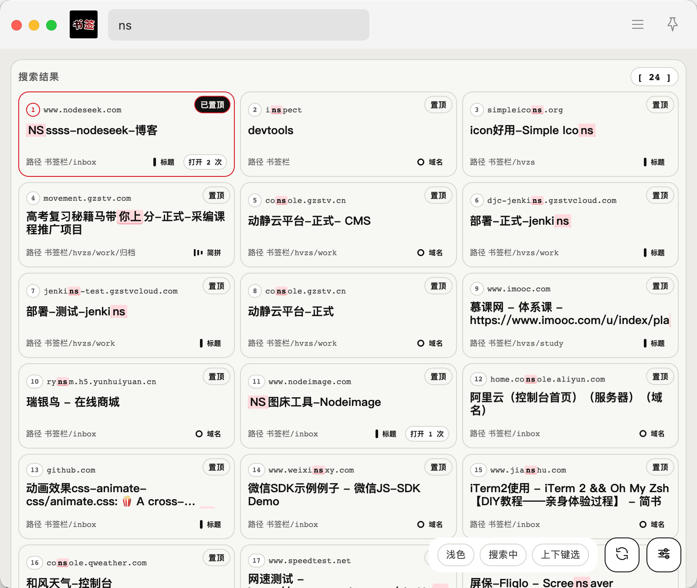Switch theme with the 浅色 button
The width and height of the screenshot is (697, 588).
[456, 554]
